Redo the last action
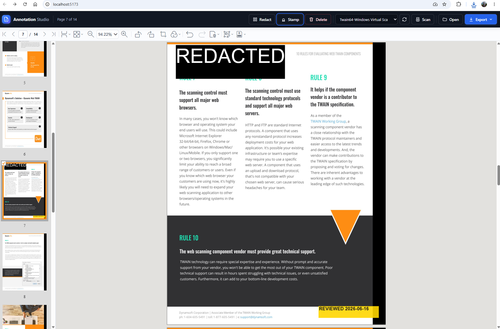The image size is (500, 329). click(202, 34)
